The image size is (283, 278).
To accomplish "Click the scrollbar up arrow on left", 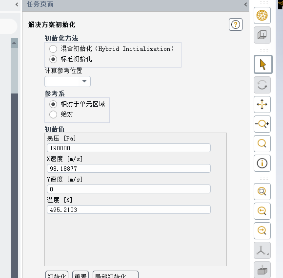I will pos(14,43).
